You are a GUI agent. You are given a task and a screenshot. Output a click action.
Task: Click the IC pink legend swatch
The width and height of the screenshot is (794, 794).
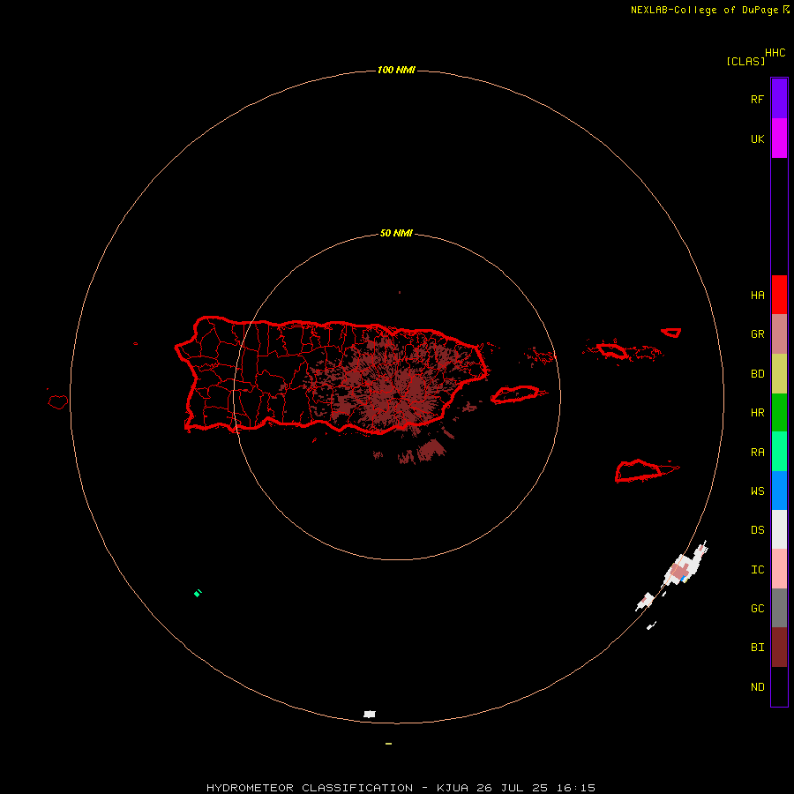[779, 569]
